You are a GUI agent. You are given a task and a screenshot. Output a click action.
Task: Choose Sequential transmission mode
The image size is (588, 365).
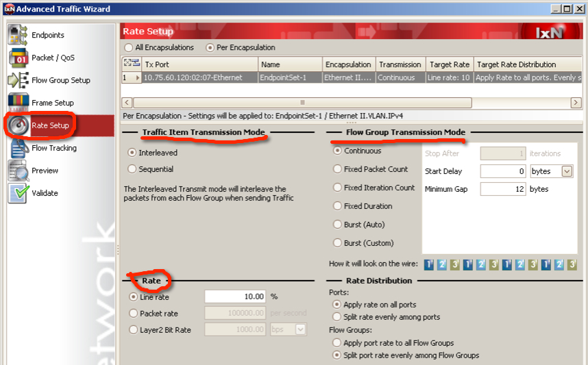click(132, 169)
